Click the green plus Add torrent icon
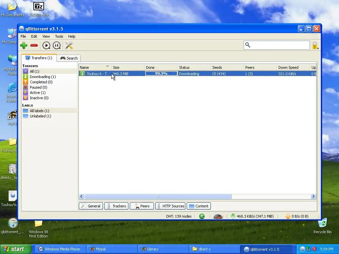This screenshot has height=254, width=339. (24, 46)
